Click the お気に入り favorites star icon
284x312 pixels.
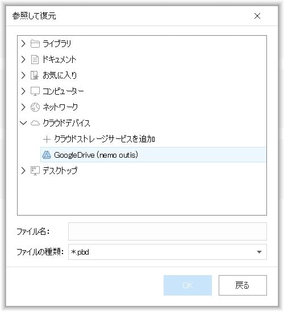click(35, 75)
